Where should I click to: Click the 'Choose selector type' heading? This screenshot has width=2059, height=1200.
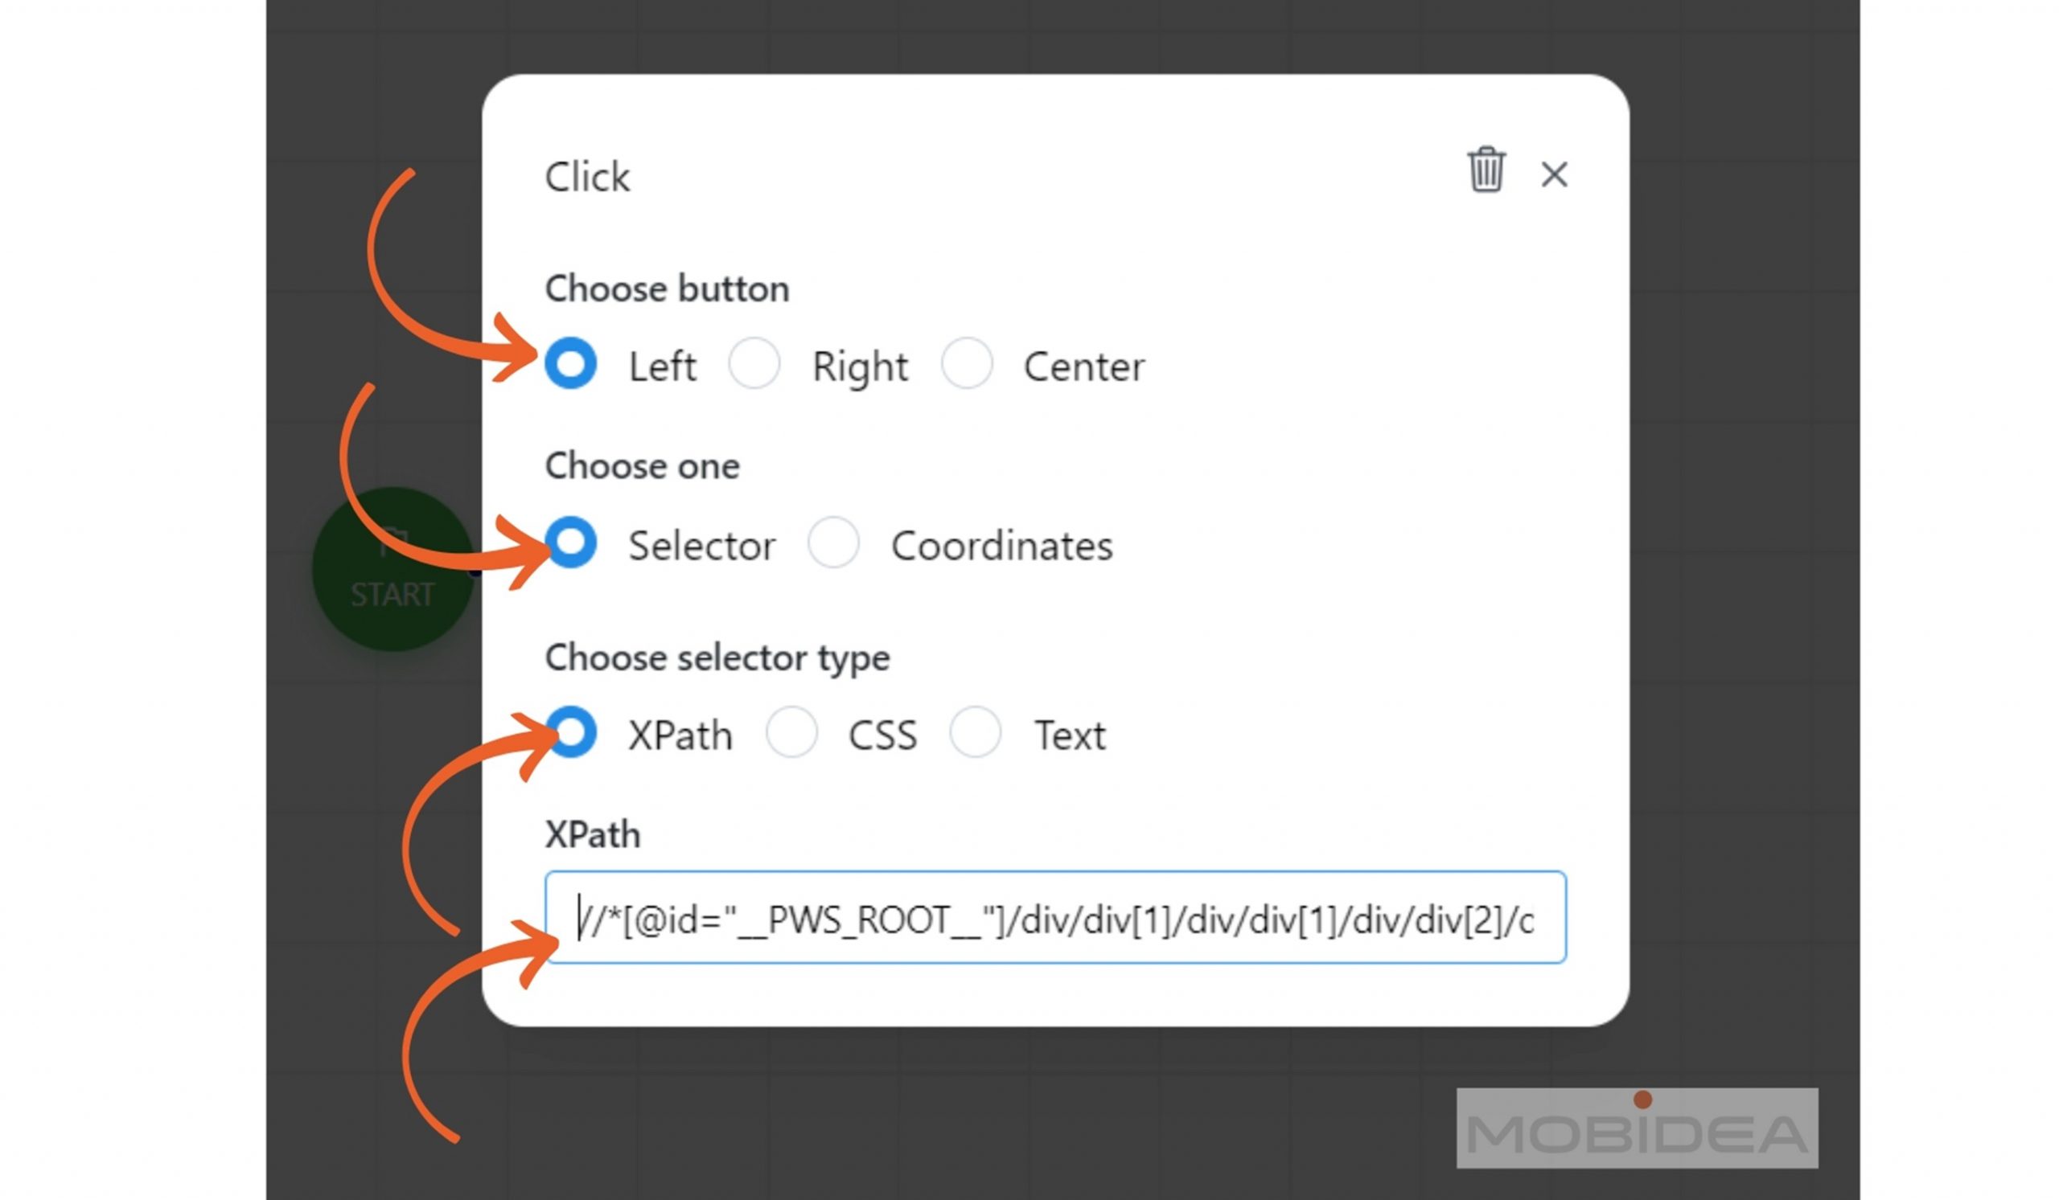717,658
